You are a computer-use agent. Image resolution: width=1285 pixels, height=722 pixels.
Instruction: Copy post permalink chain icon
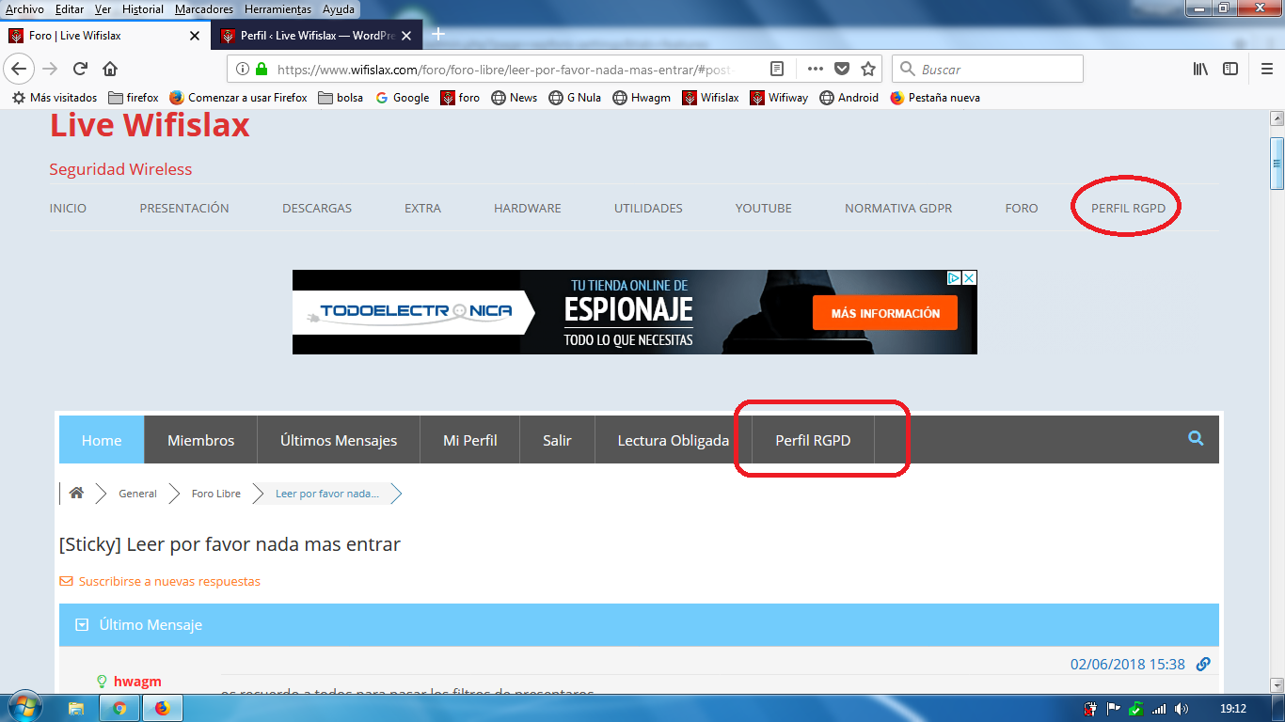pyautogui.click(x=1203, y=664)
